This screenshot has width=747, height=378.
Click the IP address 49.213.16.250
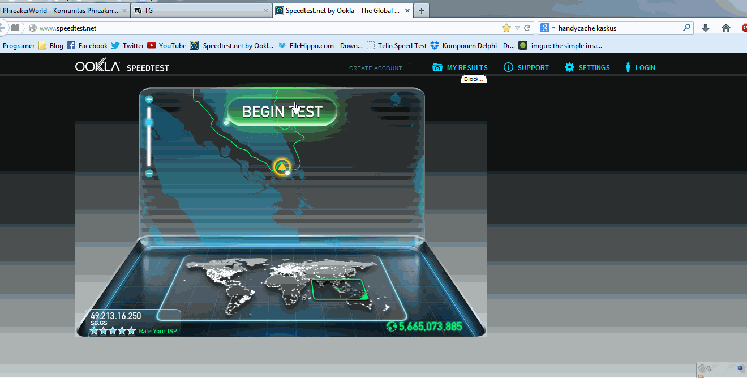(115, 316)
